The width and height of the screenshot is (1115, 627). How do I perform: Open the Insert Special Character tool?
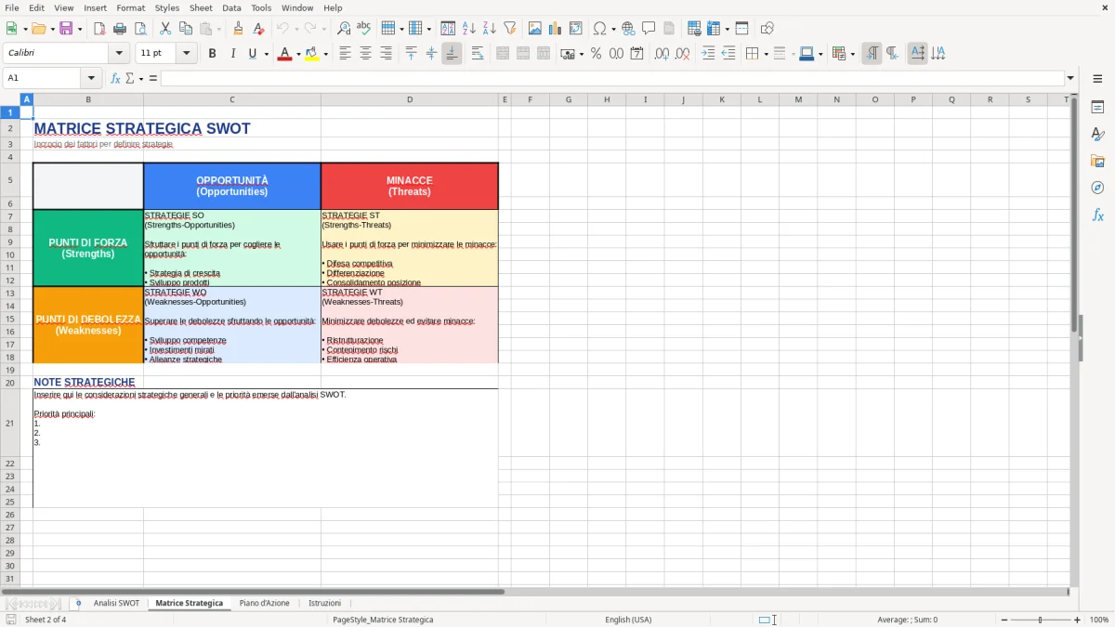[x=599, y=28]
